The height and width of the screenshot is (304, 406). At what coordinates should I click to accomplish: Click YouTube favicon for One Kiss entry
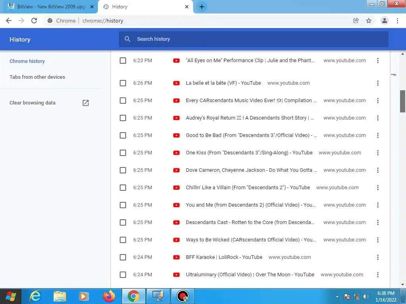click(176, 153)
